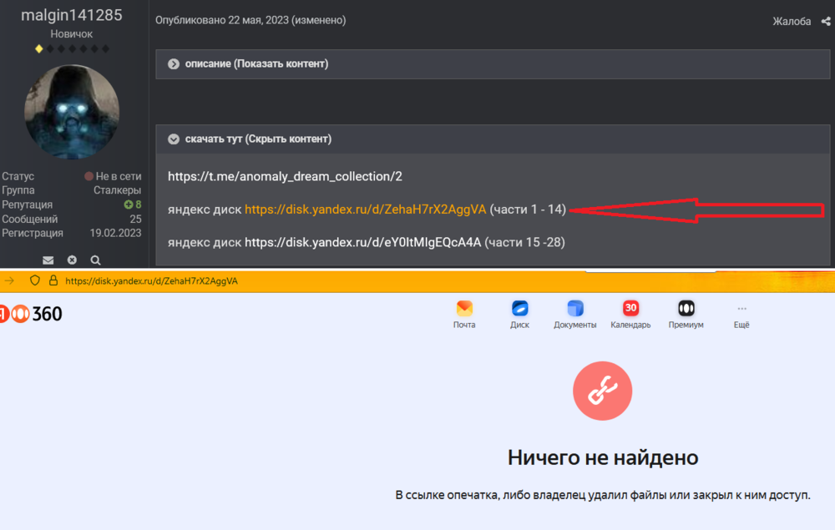
Task: Click the shield tracking protection icon
Action: click(34, 280)
